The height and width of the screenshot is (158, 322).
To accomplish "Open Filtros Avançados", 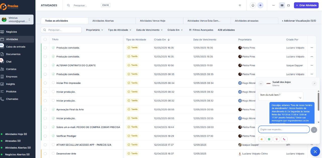I will pyautogui.click(x=201, y=30).
